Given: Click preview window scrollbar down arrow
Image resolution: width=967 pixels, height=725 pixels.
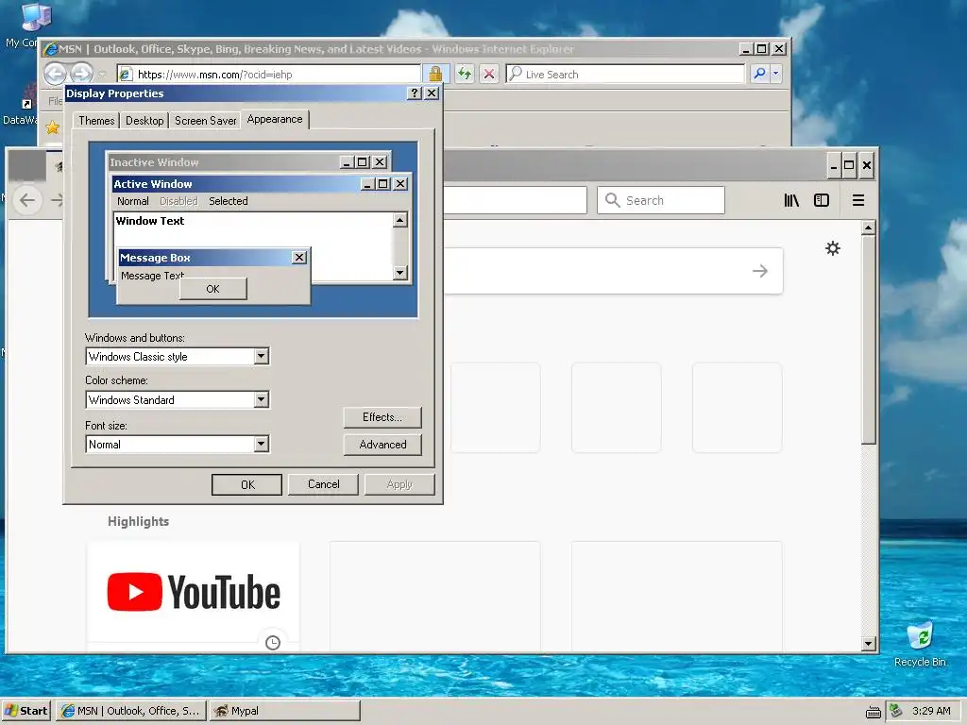Looking at the screenshot, I should coord(400,273).
